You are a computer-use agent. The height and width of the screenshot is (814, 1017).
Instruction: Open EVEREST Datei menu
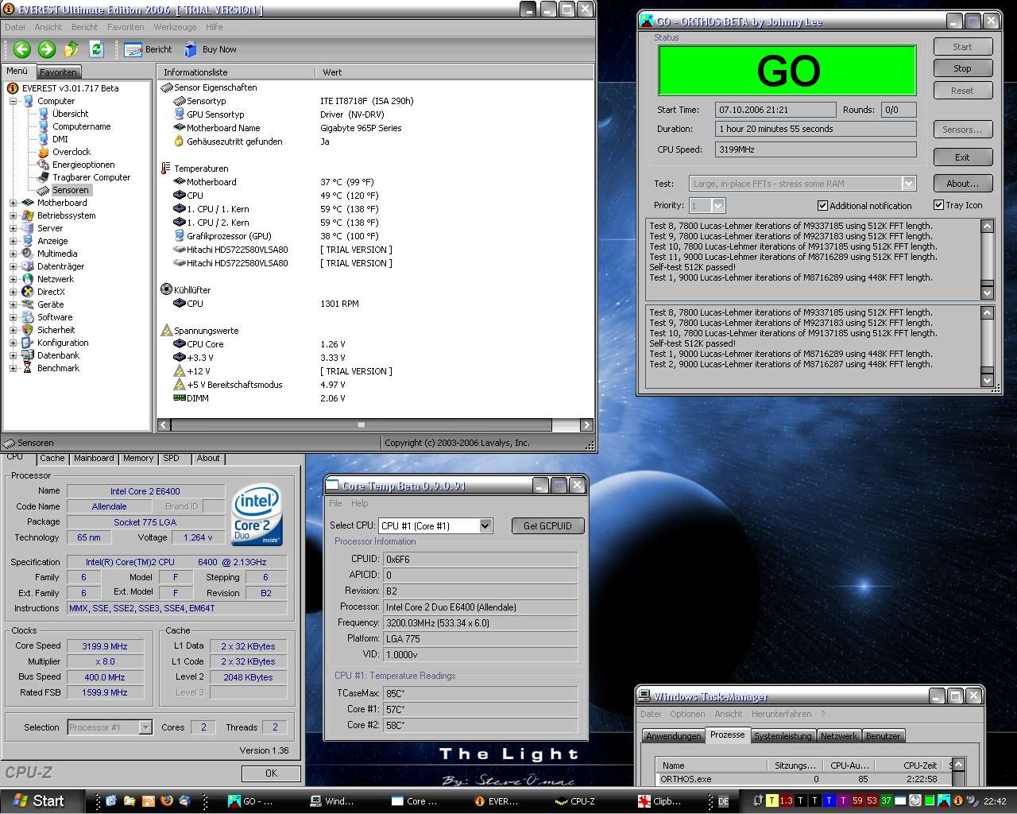click(x=15, y=27)
